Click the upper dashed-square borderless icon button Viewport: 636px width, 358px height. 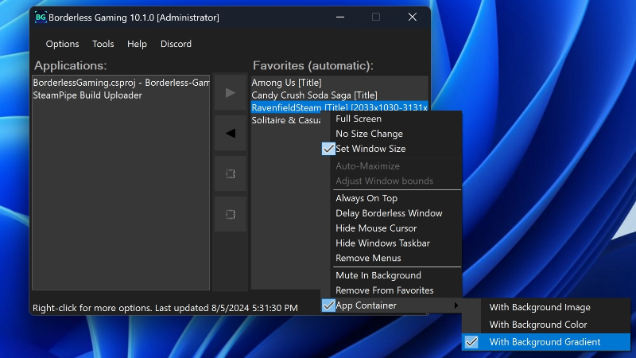tap(231, 173)
